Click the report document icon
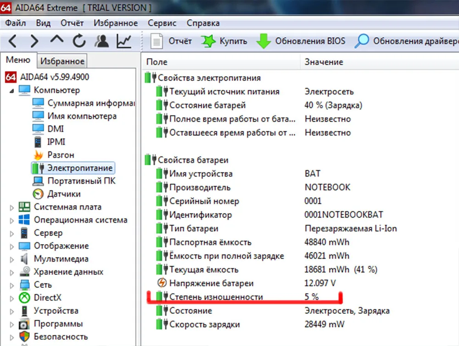This screenshot has height=346, width=459. click(157, 41)
